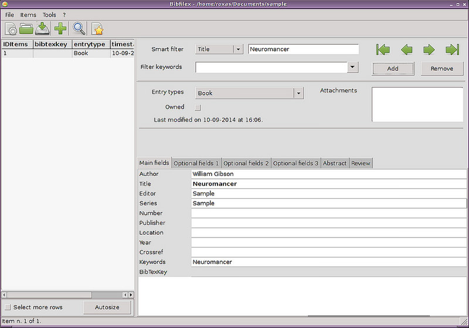Go to the previous item arrow

pyautogui.click(x=406, y=49)
